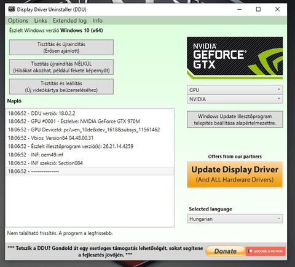
Task: Click Tisztítás és újraindítás button
Action: (61, 47)
